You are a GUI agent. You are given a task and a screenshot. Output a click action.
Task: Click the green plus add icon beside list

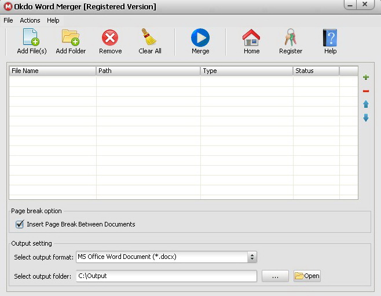click(366, 77)
